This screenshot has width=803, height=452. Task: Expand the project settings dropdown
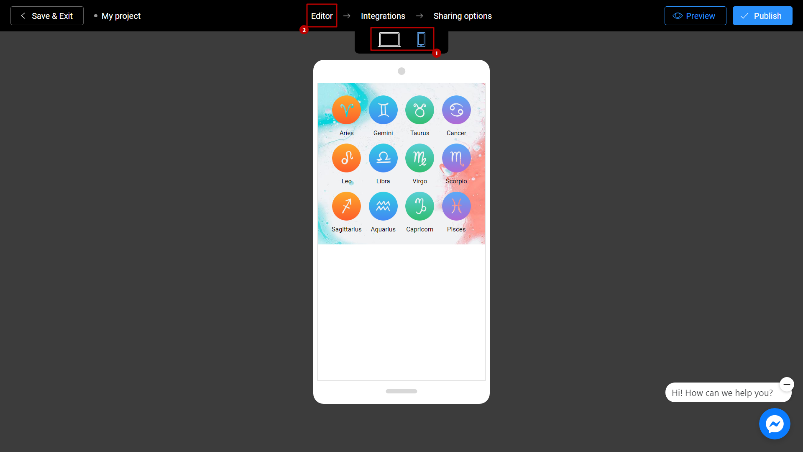click(121, 16)
